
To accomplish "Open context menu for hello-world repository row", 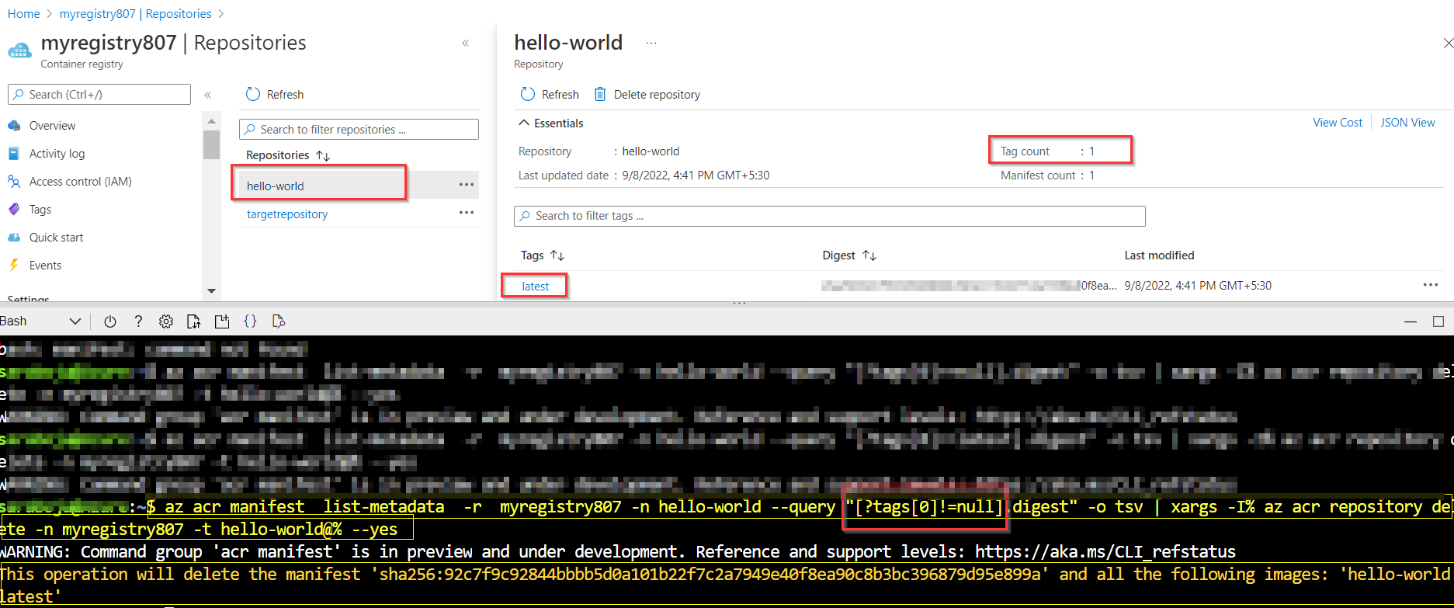I will click(467, 185).
